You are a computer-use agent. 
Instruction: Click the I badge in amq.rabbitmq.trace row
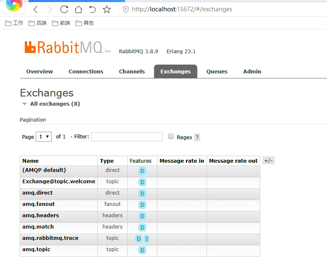pyautogui.click(x=147, y=239)
